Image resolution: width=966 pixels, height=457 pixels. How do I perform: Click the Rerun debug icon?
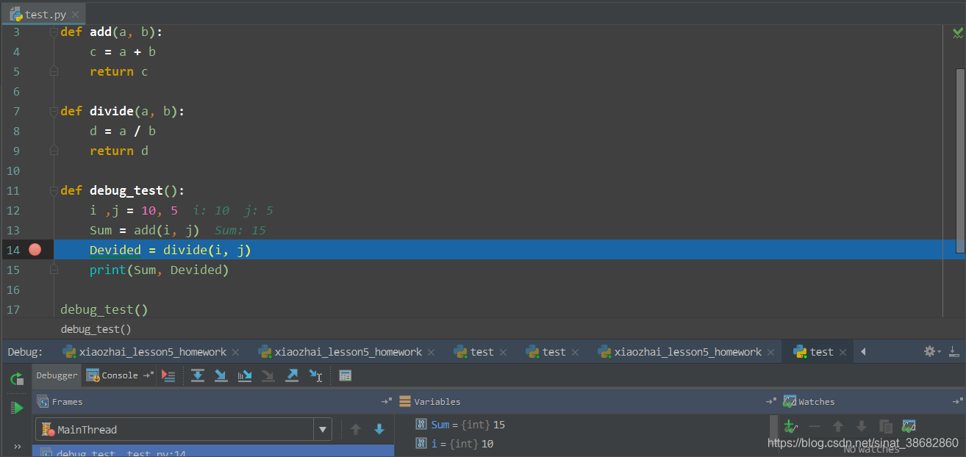click(16, 379)
